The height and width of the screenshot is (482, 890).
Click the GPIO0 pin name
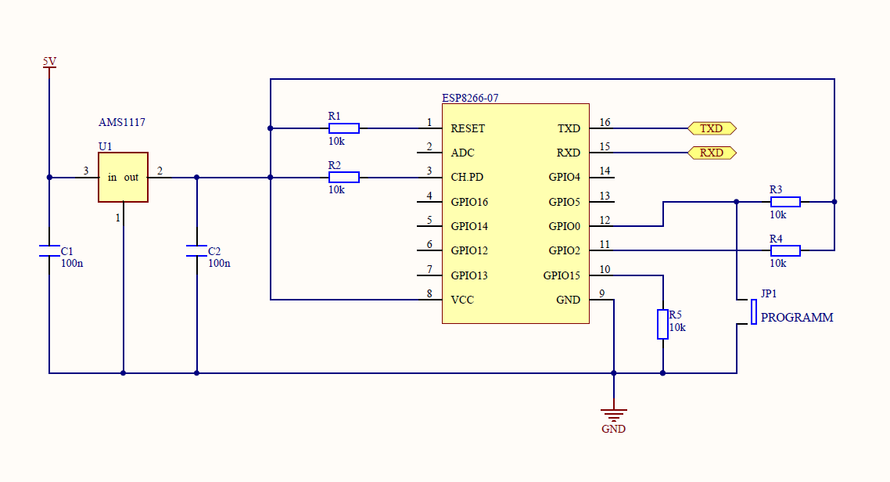pos(564,226)
